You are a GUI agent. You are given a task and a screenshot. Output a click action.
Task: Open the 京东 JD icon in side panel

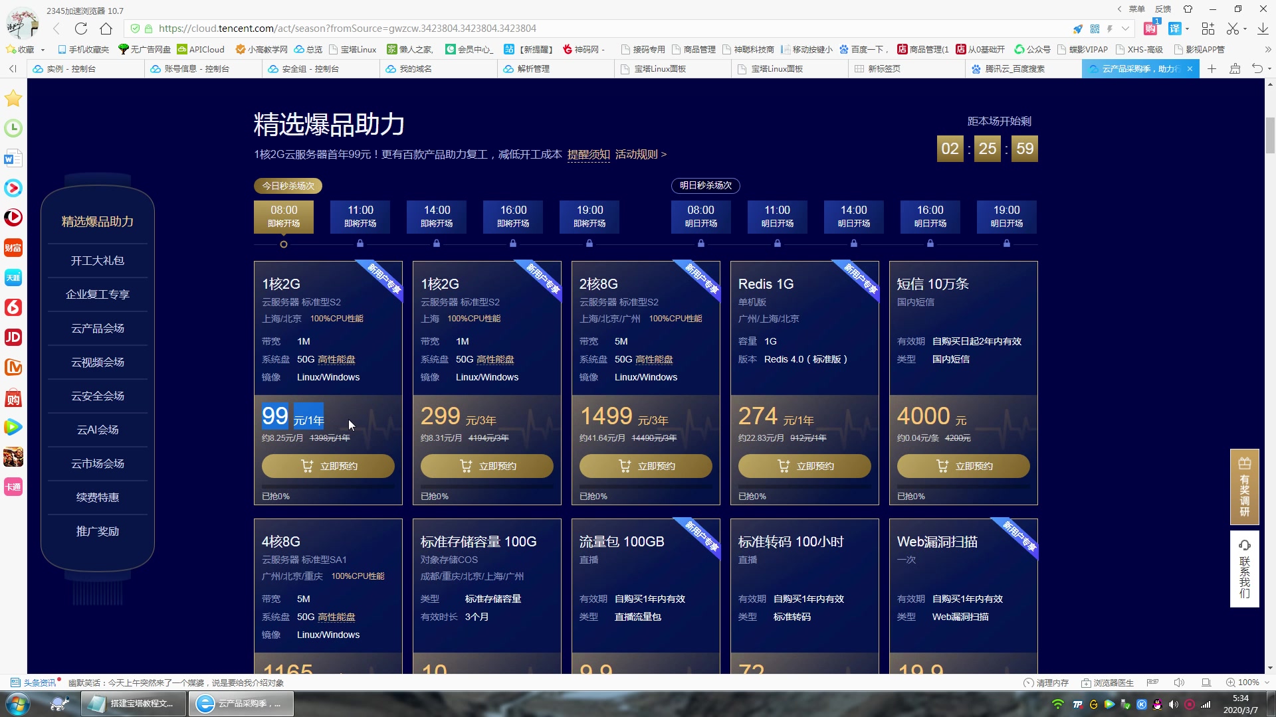tap(13, 337)
